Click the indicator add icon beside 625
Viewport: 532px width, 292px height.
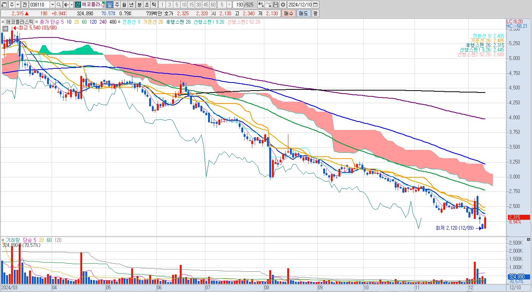(261, 5)
